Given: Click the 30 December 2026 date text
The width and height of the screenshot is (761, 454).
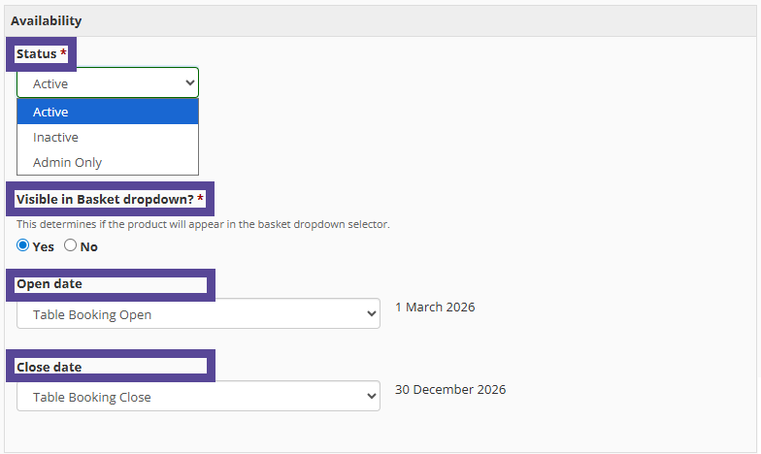Looking at the screenshot, I should pos(450,390).
